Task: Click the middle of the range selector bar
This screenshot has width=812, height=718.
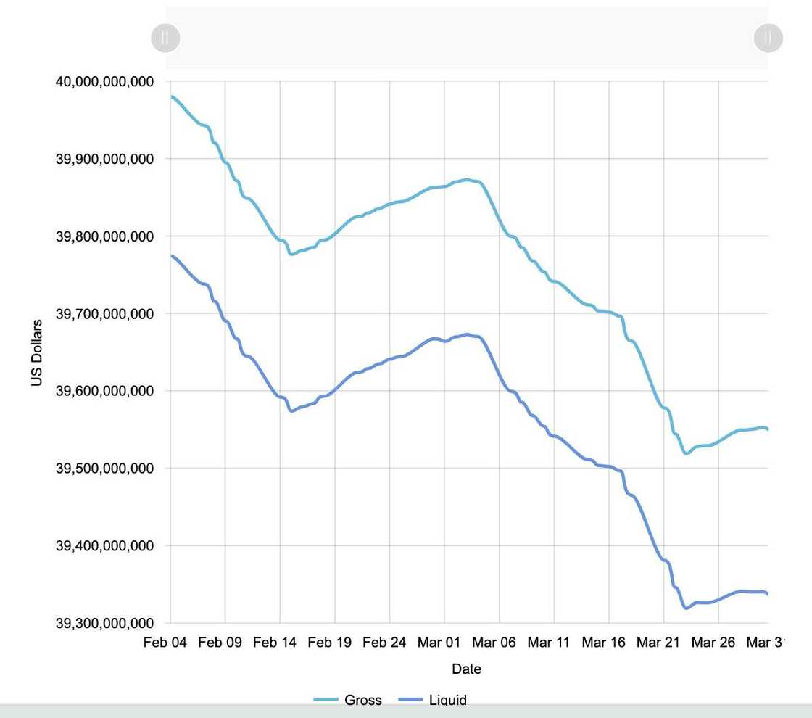Action: pyautogui.click(x=466, y=38)
